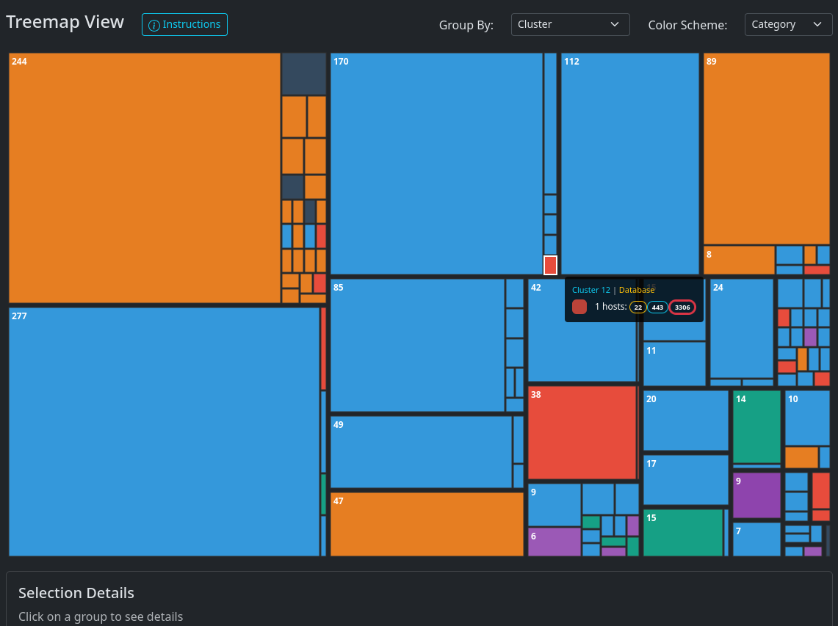Select the large blue group labeled 277
The width and height of the screenshot is (838, 626).
162,433
